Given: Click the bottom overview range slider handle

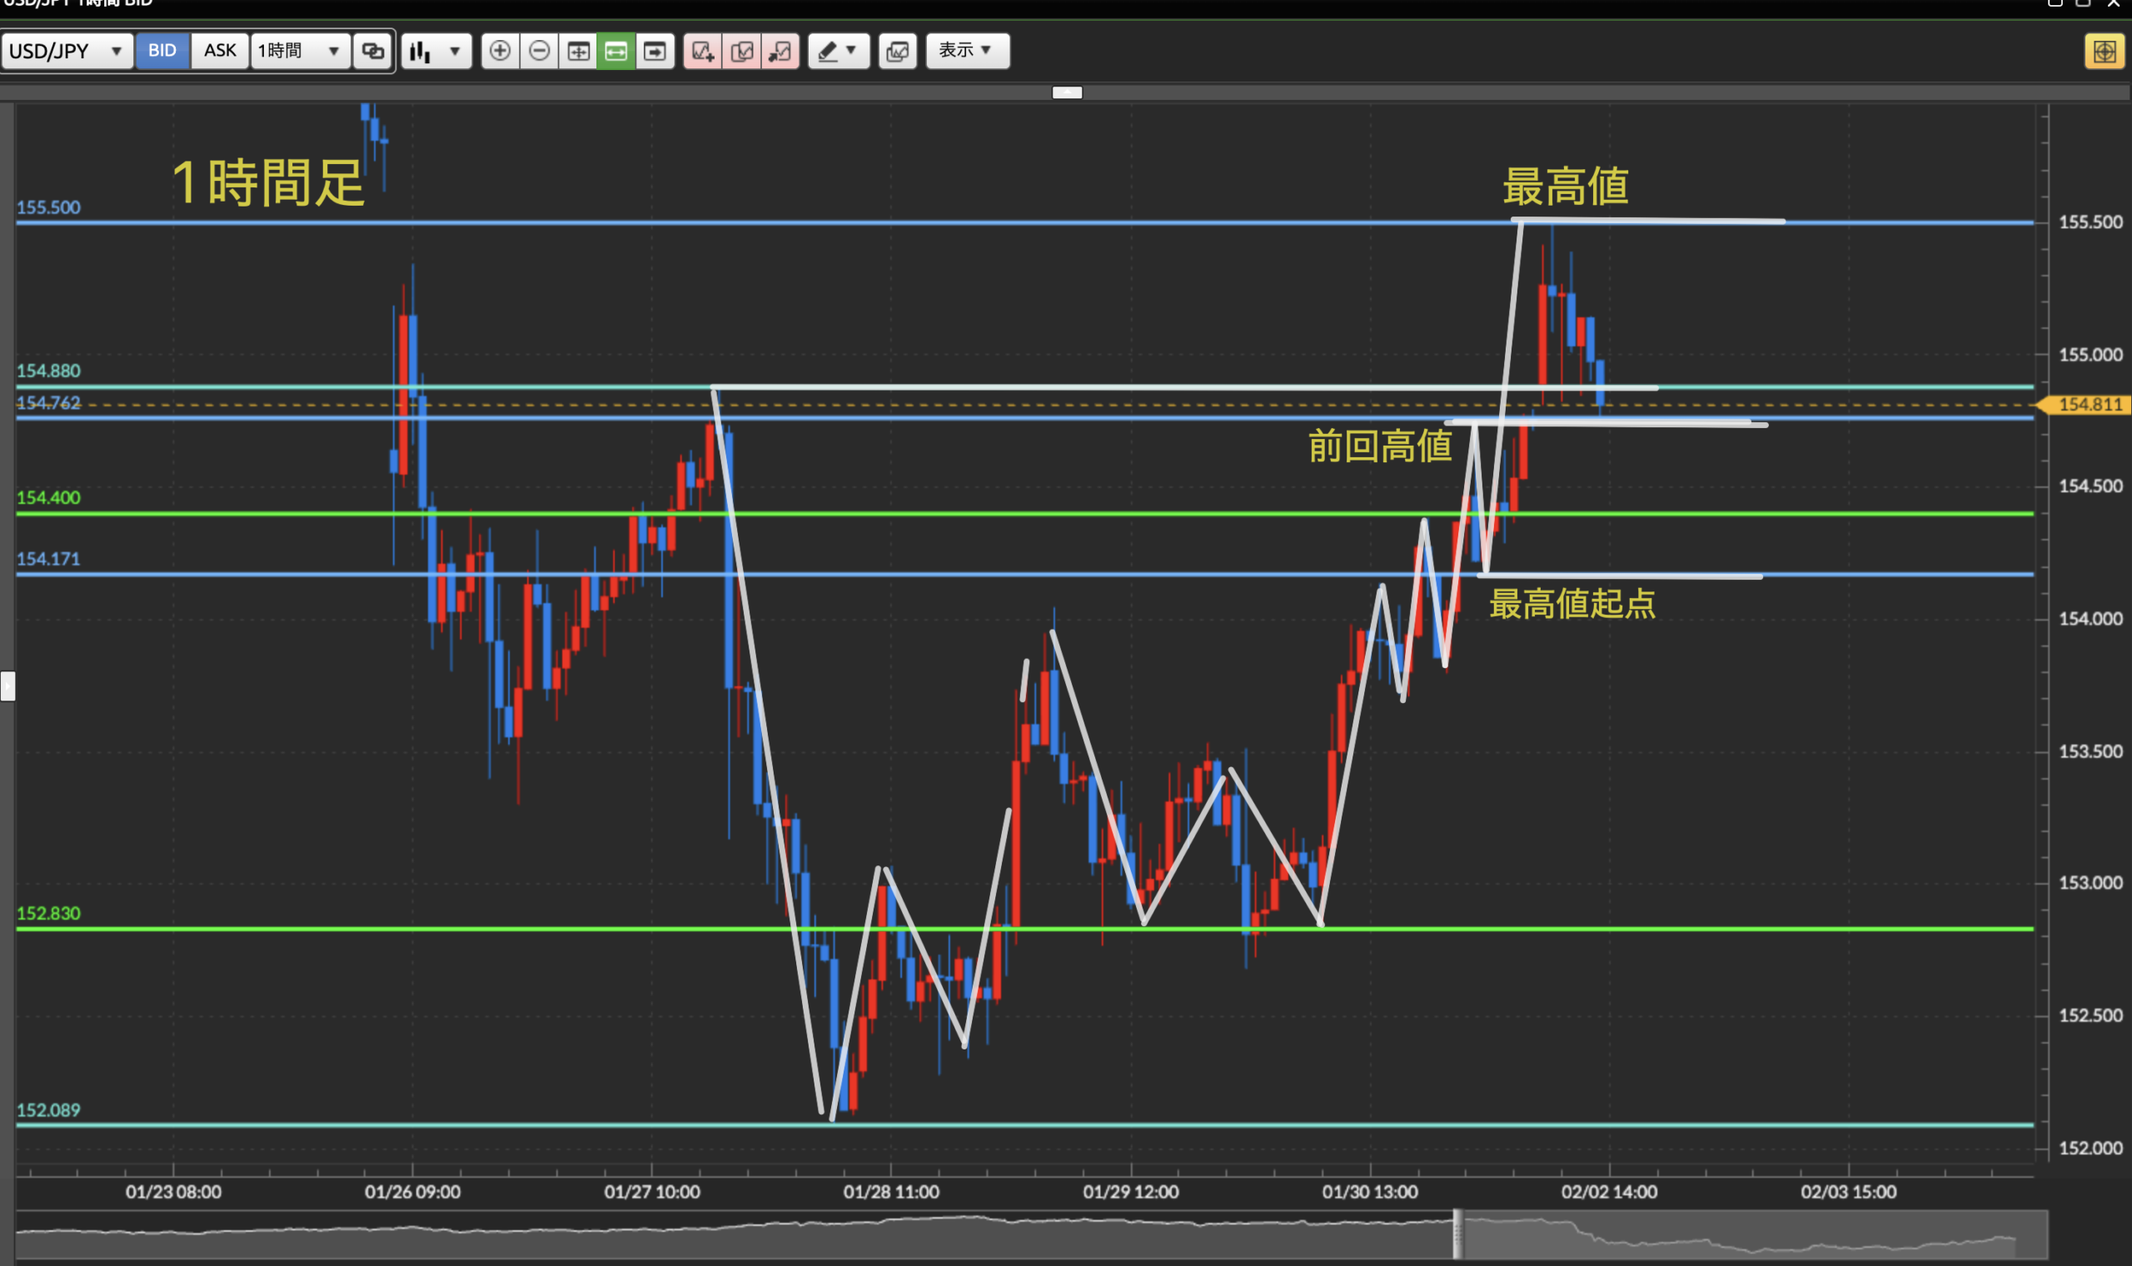Looking at the screenshot, I should click(x=1457, y=1234).
